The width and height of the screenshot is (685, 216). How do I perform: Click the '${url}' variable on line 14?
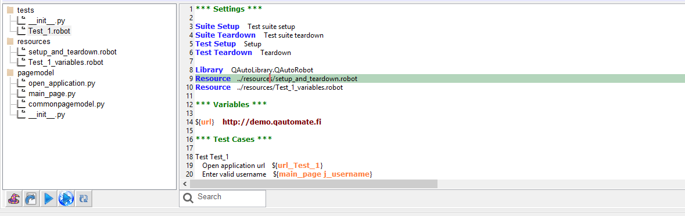point(205,122)
